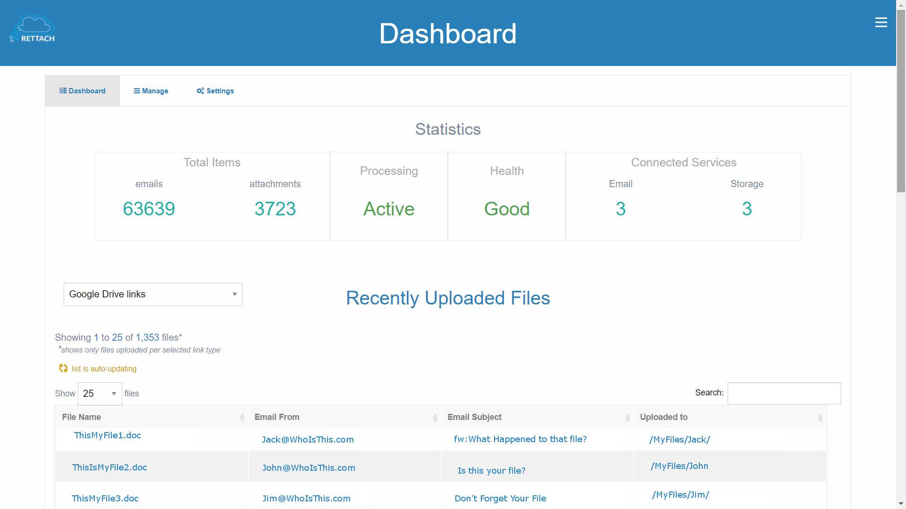Click the File Name column header
Screen dimensions: 906x509
[x=152, y=417]
